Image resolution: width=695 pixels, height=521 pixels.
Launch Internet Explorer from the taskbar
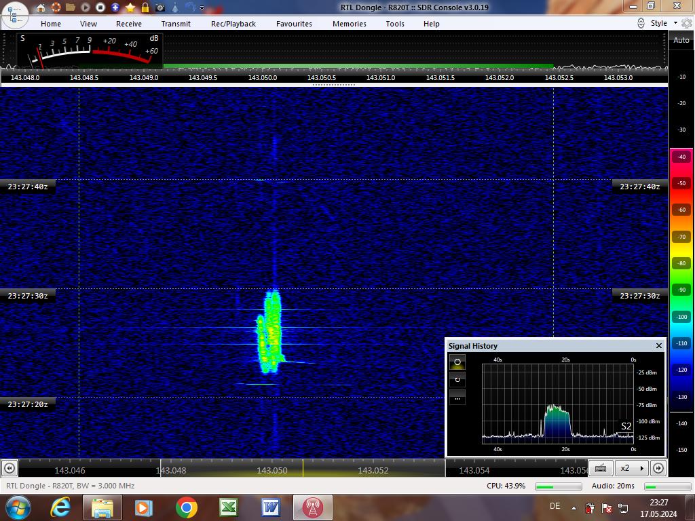pos(60,507)
